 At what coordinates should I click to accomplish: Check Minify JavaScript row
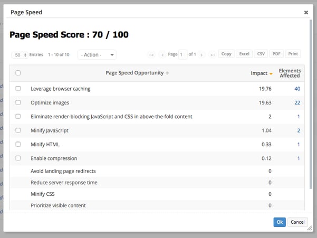click(18, 130)
